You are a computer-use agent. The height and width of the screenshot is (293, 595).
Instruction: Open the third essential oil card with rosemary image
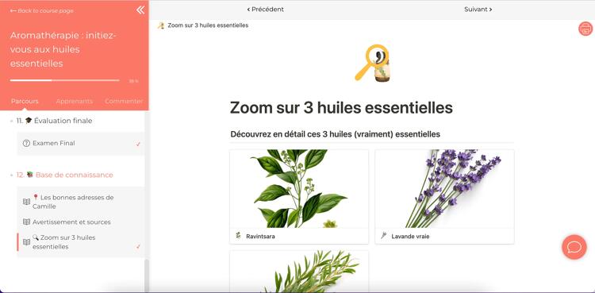tap(299, 272)
